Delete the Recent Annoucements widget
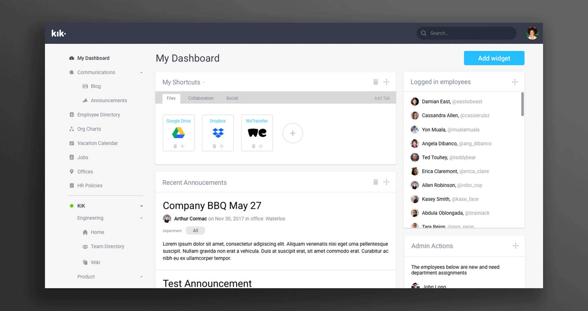This screenshot has height=311, width=588. [376, 182]
